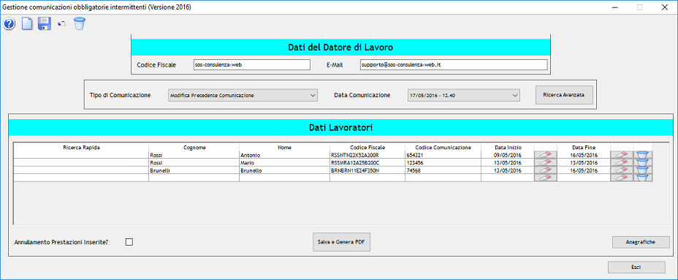Viewport: 678px width, 280px height.
Task: Click the undo arrow icon
Action: (x=62, y=24)
